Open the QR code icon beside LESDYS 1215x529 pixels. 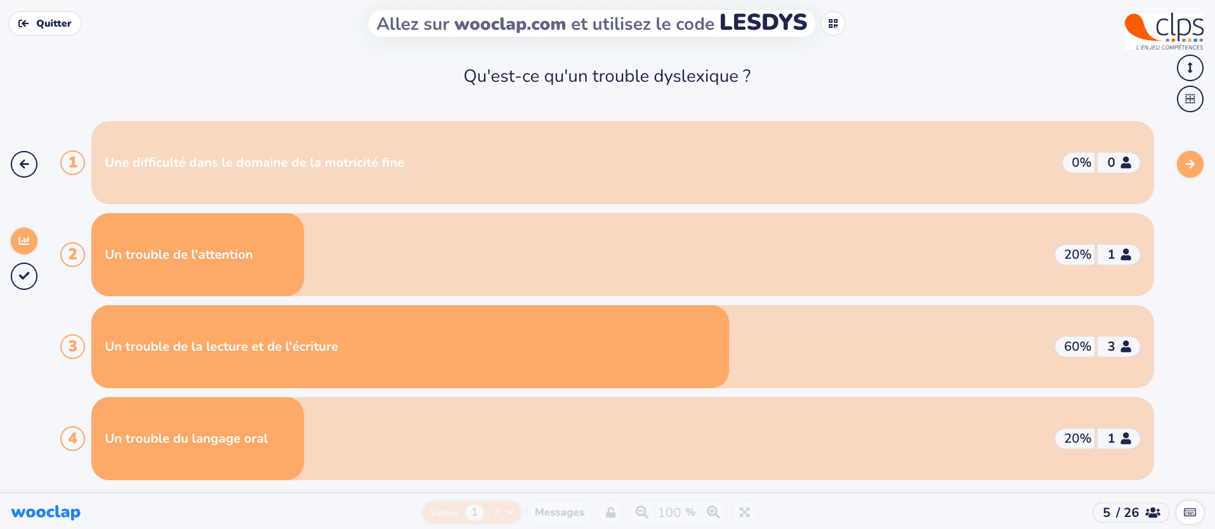click(x=833, y=23)
